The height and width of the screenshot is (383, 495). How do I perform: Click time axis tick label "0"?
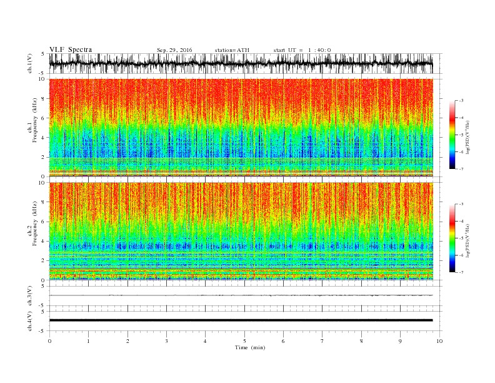pos(49,341)
